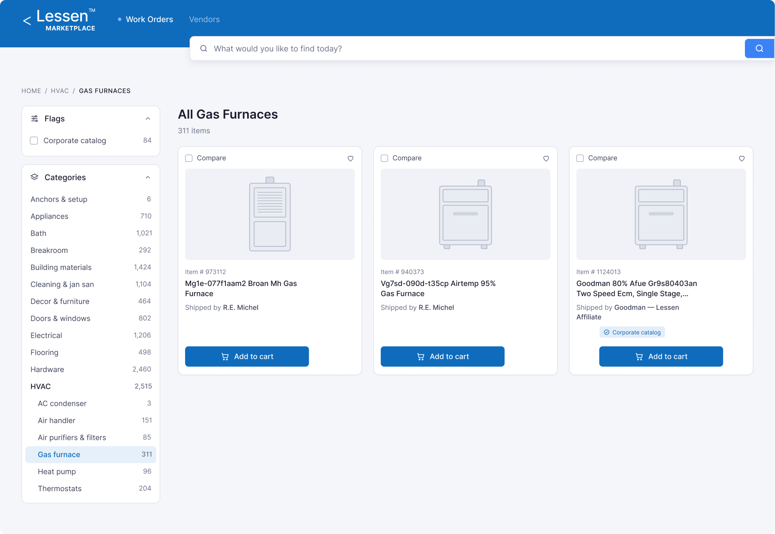Image resolution: width=775 pixels, height=534 pixels.
Task: Check Compare on item 1124013
Action: (580, 158)
